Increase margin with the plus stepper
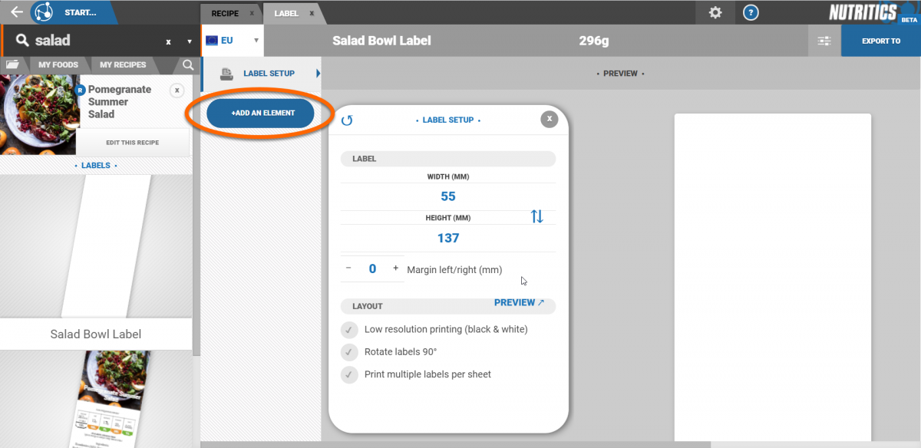 396,268
